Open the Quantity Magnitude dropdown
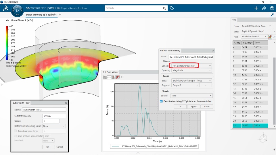Image resolution: width=276 pixels, height=155 pixels. tap(191, 71)
